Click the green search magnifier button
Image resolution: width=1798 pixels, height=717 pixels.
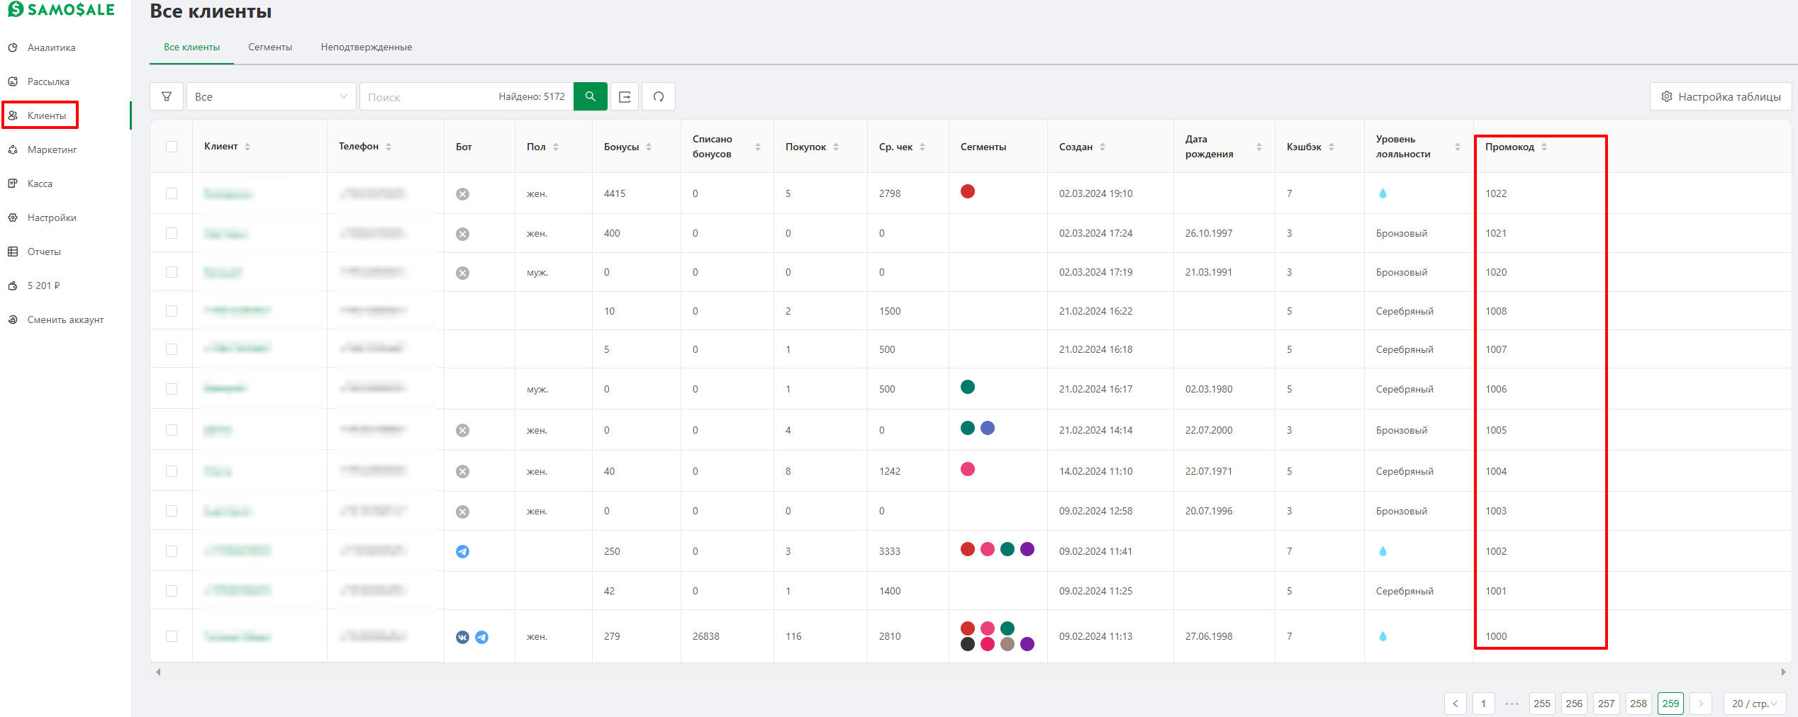(x=590, y=96)
